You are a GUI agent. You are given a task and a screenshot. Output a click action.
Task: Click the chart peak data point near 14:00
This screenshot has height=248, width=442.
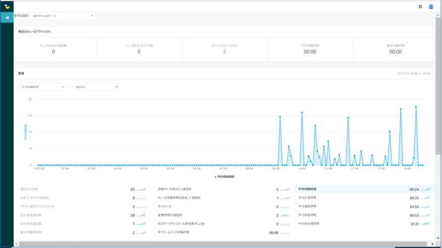(x=416, y=106)
